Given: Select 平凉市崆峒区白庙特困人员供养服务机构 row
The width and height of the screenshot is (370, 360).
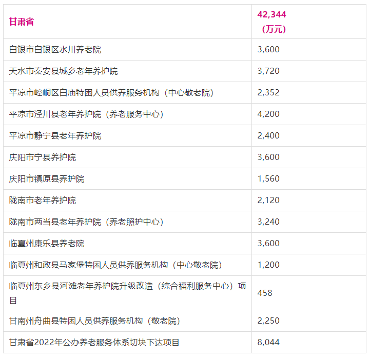Looking at the screenshot, I should click(x=111, y=93).
